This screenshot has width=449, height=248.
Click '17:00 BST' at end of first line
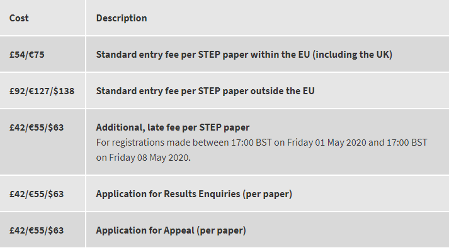pos(407,143)
